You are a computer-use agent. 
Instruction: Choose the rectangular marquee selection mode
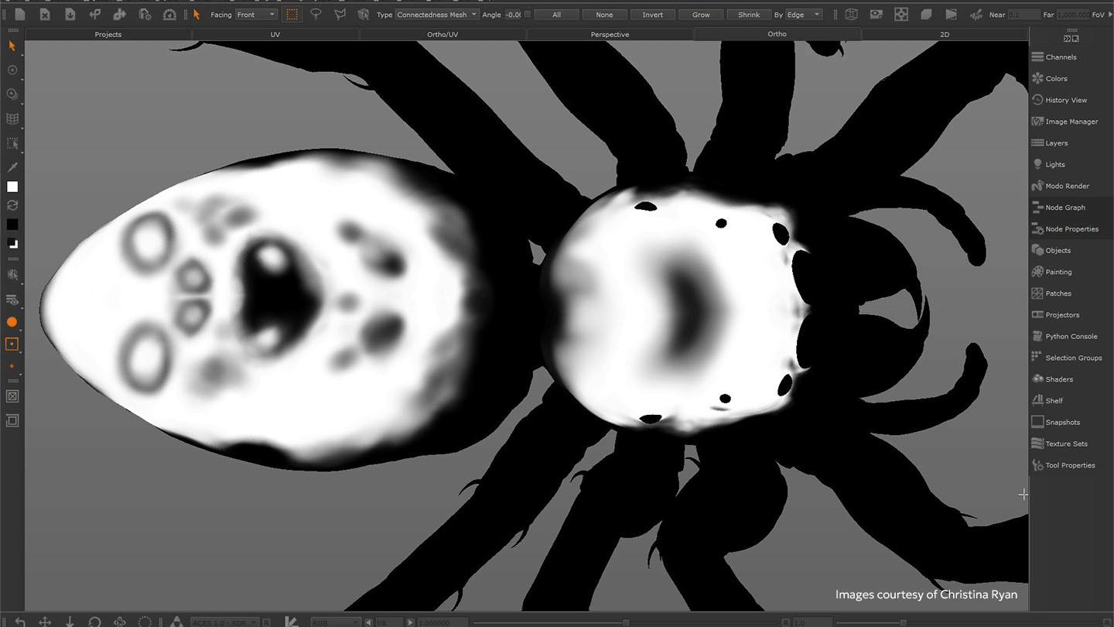pyautogui.click(x=292, y=14)
